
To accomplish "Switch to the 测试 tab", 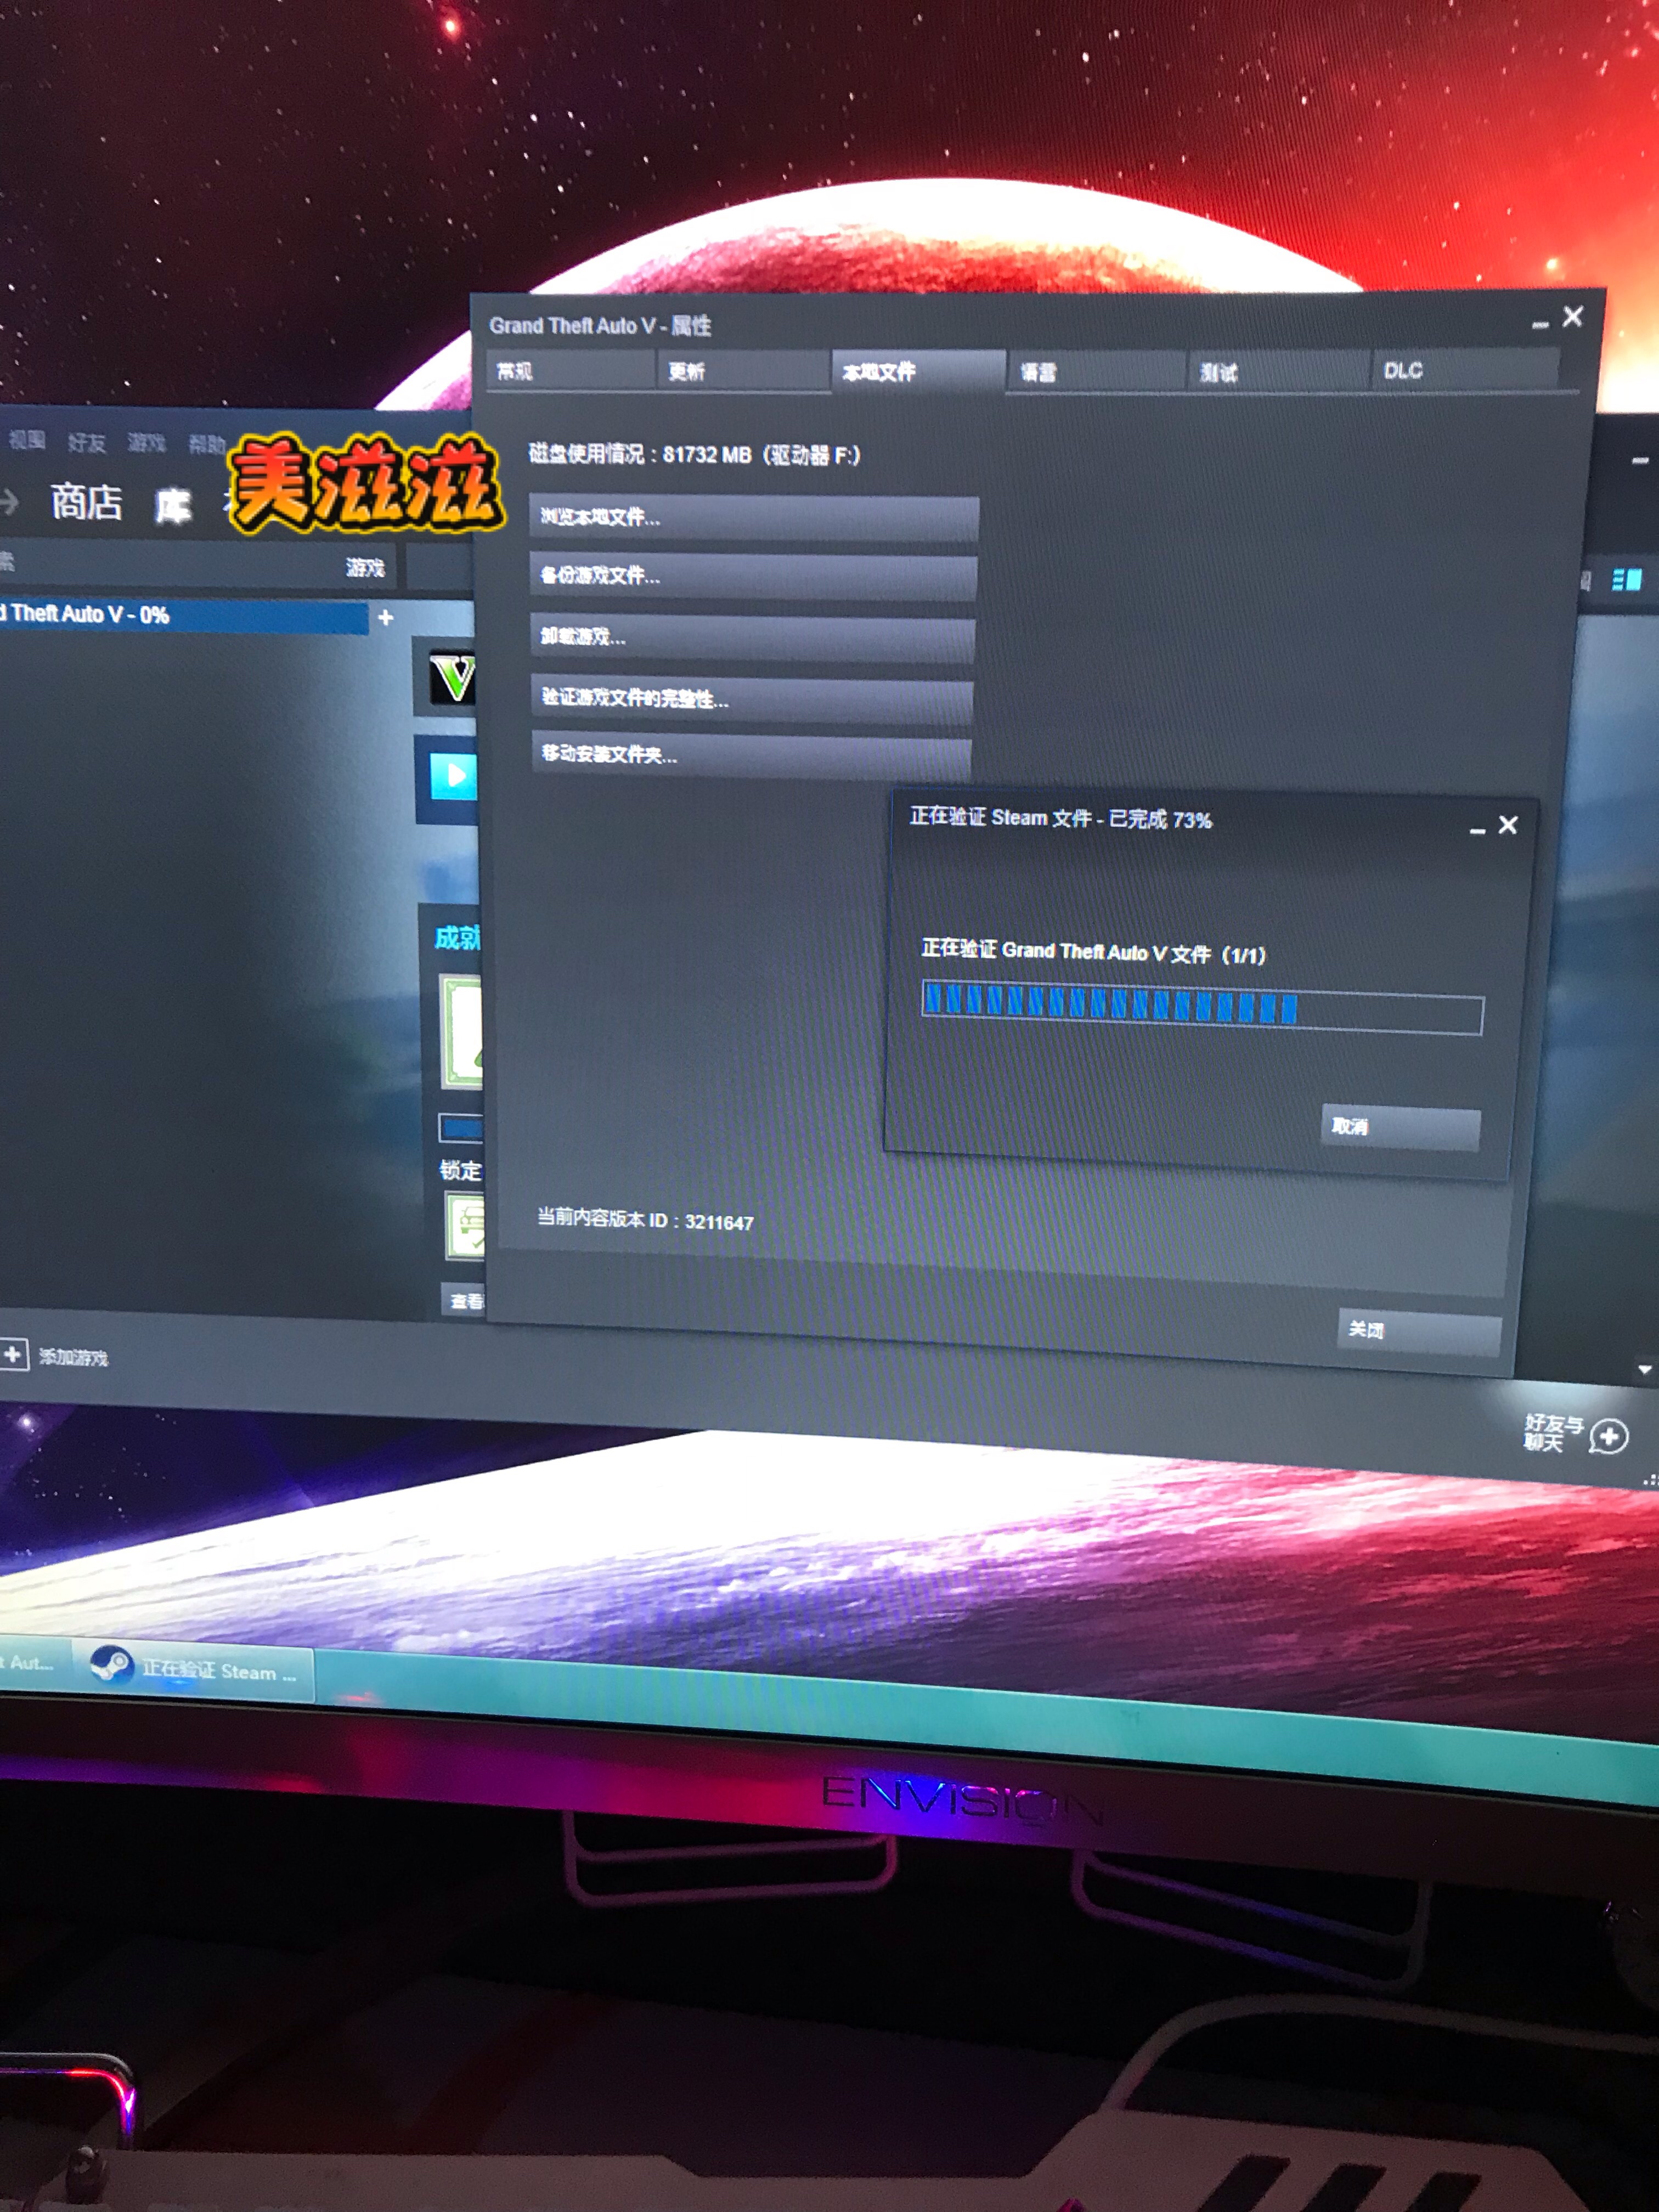I will (1277, 372).
